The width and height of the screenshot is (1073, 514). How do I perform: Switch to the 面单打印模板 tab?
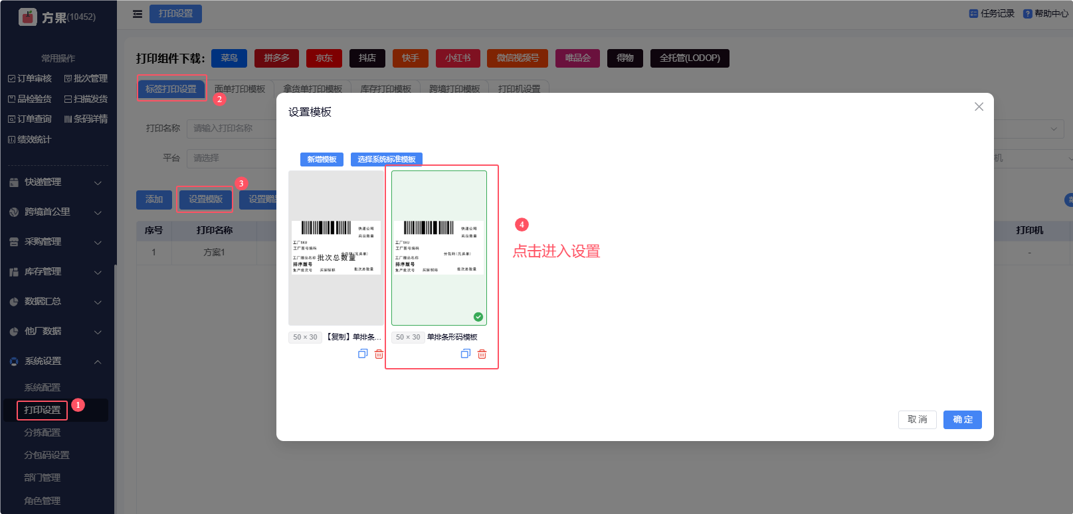tap(240, 88)
